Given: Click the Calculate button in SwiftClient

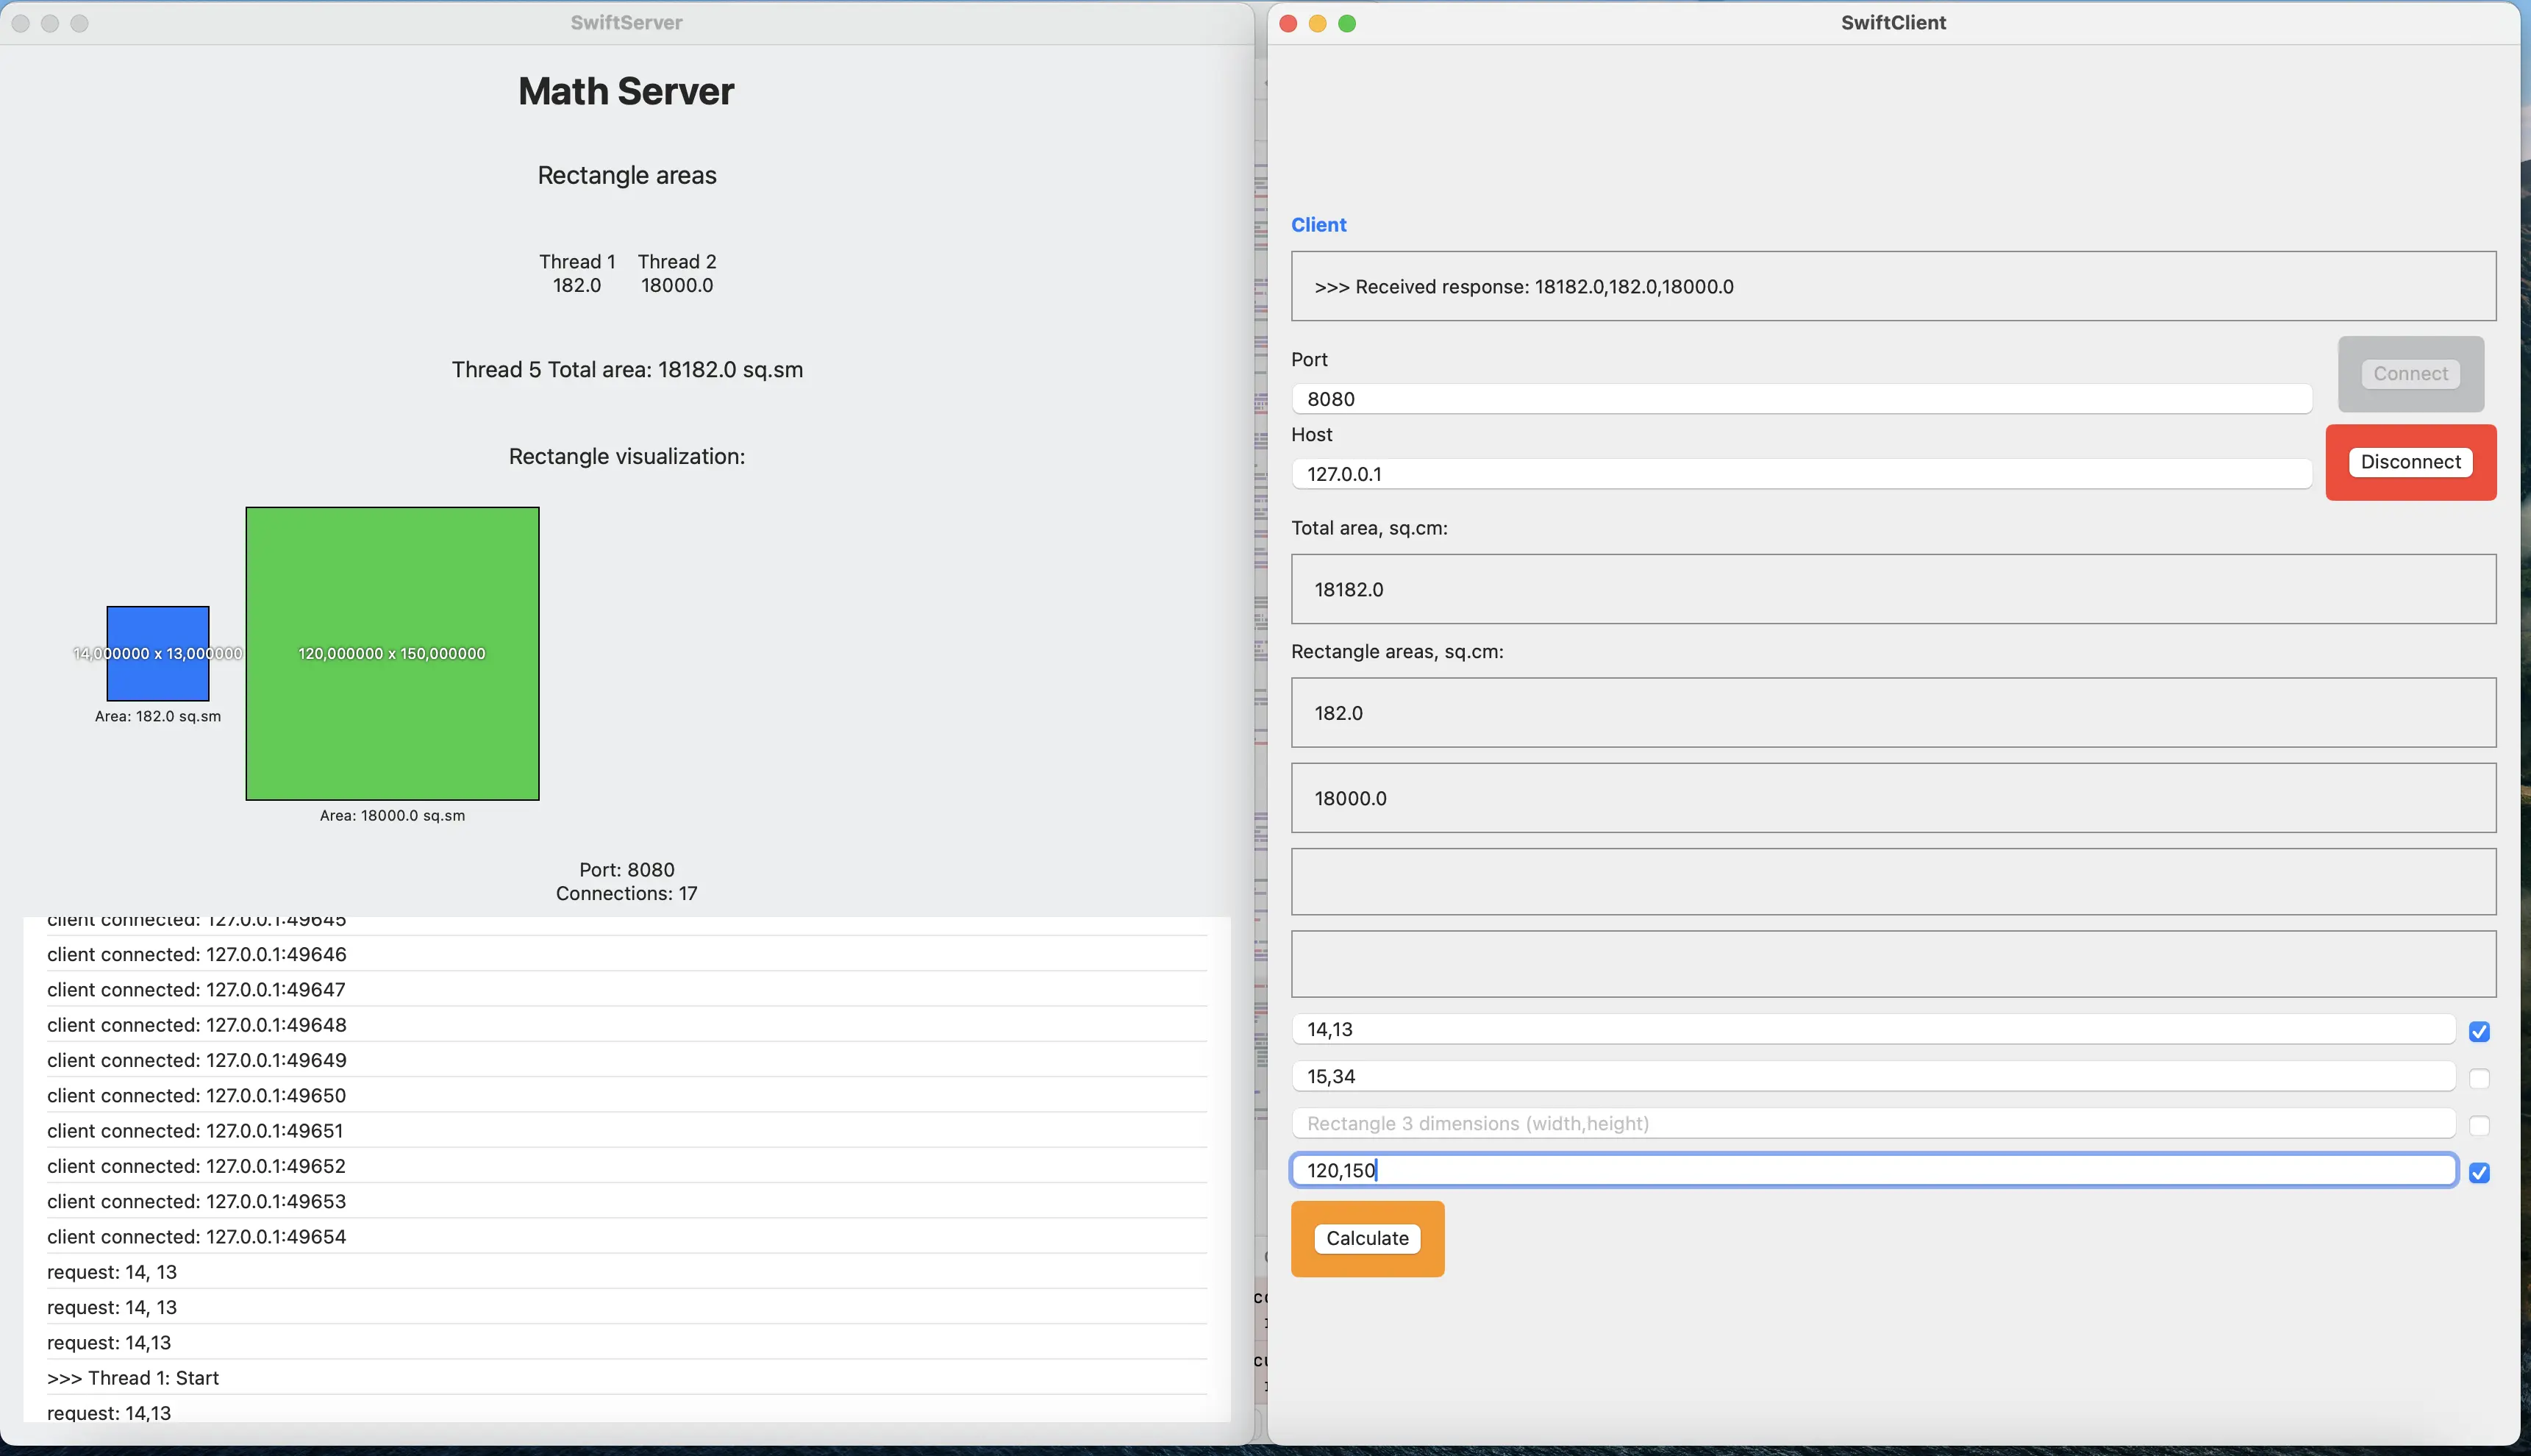Looking at the screenshot, I should point(1366,1238).
